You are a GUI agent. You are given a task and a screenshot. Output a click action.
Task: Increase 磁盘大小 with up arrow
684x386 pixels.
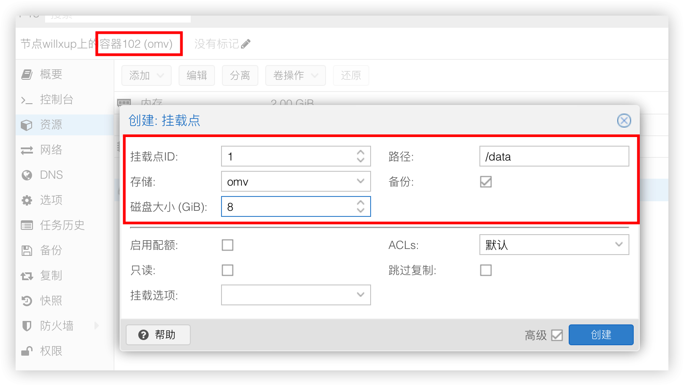(x=361, y=203)
